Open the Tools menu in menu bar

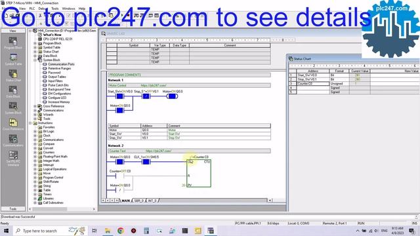point(55,9)
